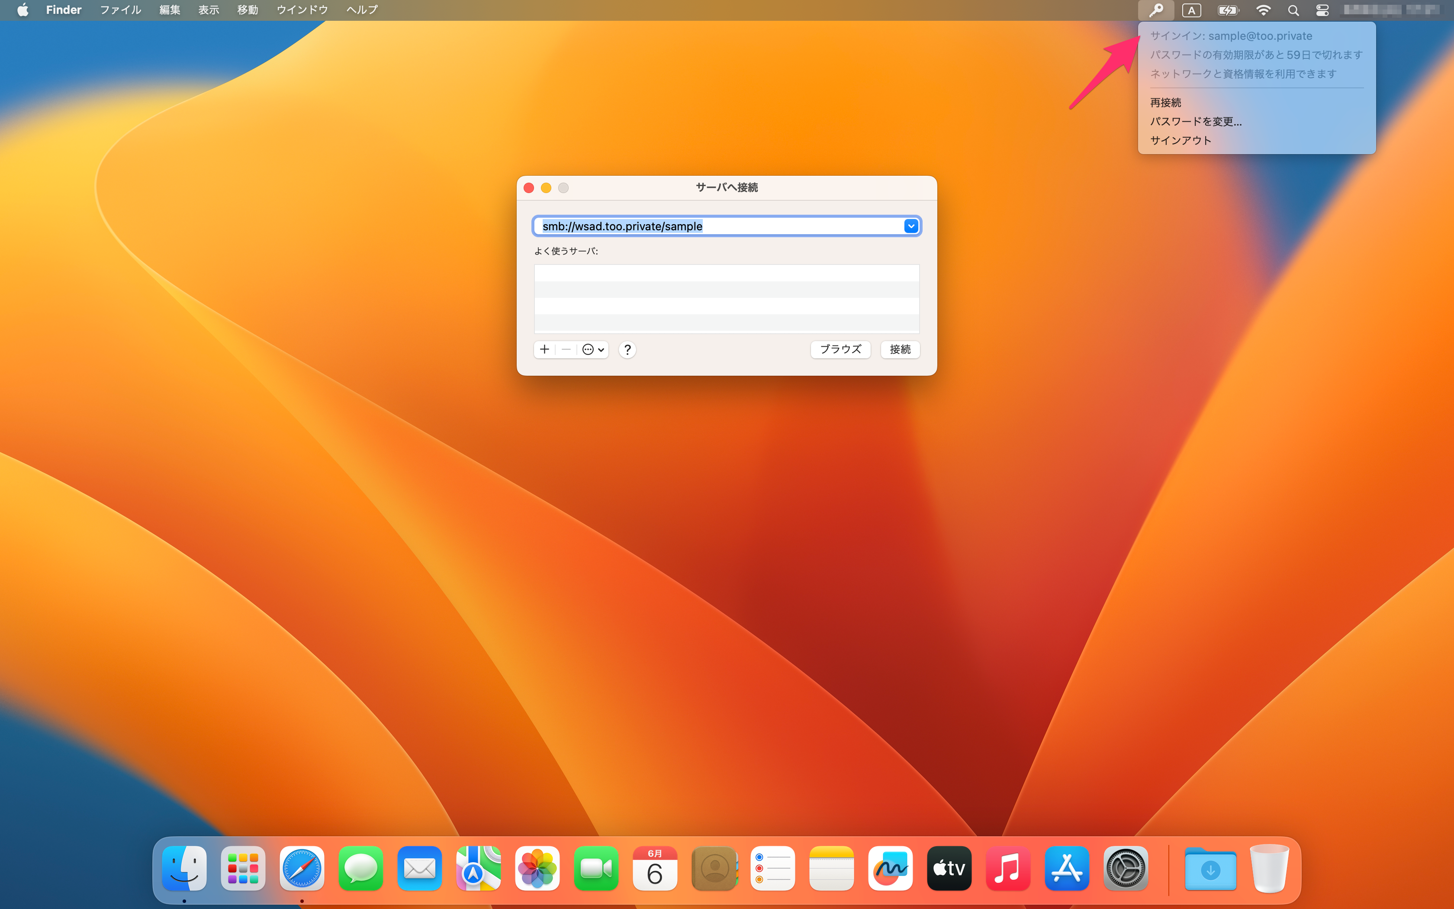
Task: Open the ellipsis action menu dropdown
Action: (593, 349)
